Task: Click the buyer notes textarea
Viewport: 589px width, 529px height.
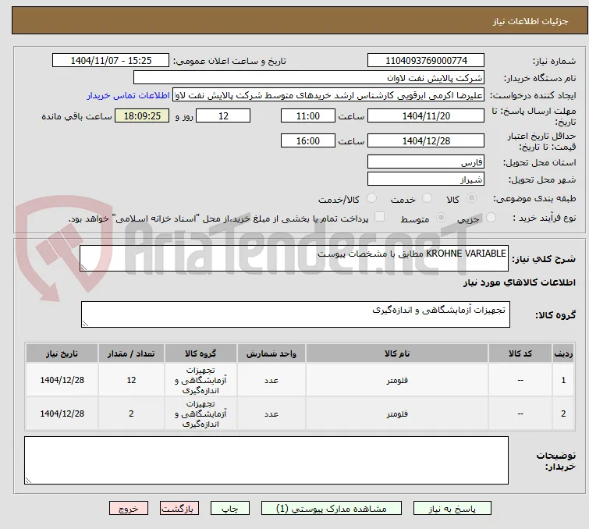Action: (266, 460)
